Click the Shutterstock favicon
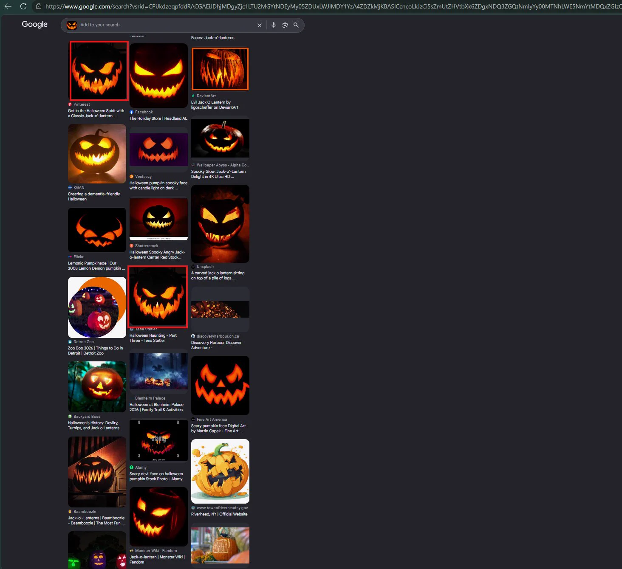Image resolution: width=622 pixels, height=569 pixels. [x=132, y=246]
